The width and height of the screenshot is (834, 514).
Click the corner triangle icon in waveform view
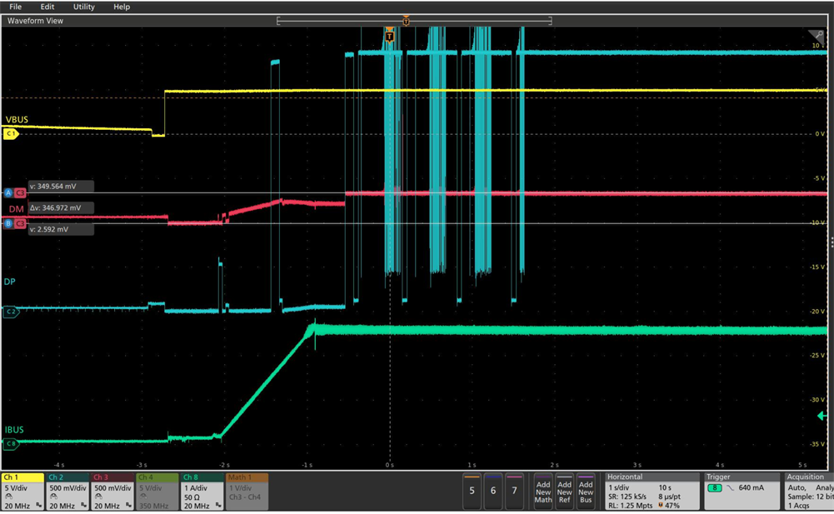tap(815, 36)
